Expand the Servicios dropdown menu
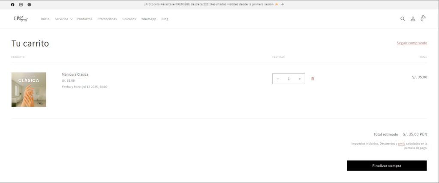The image size is (439, 183). tap(63, 19)
